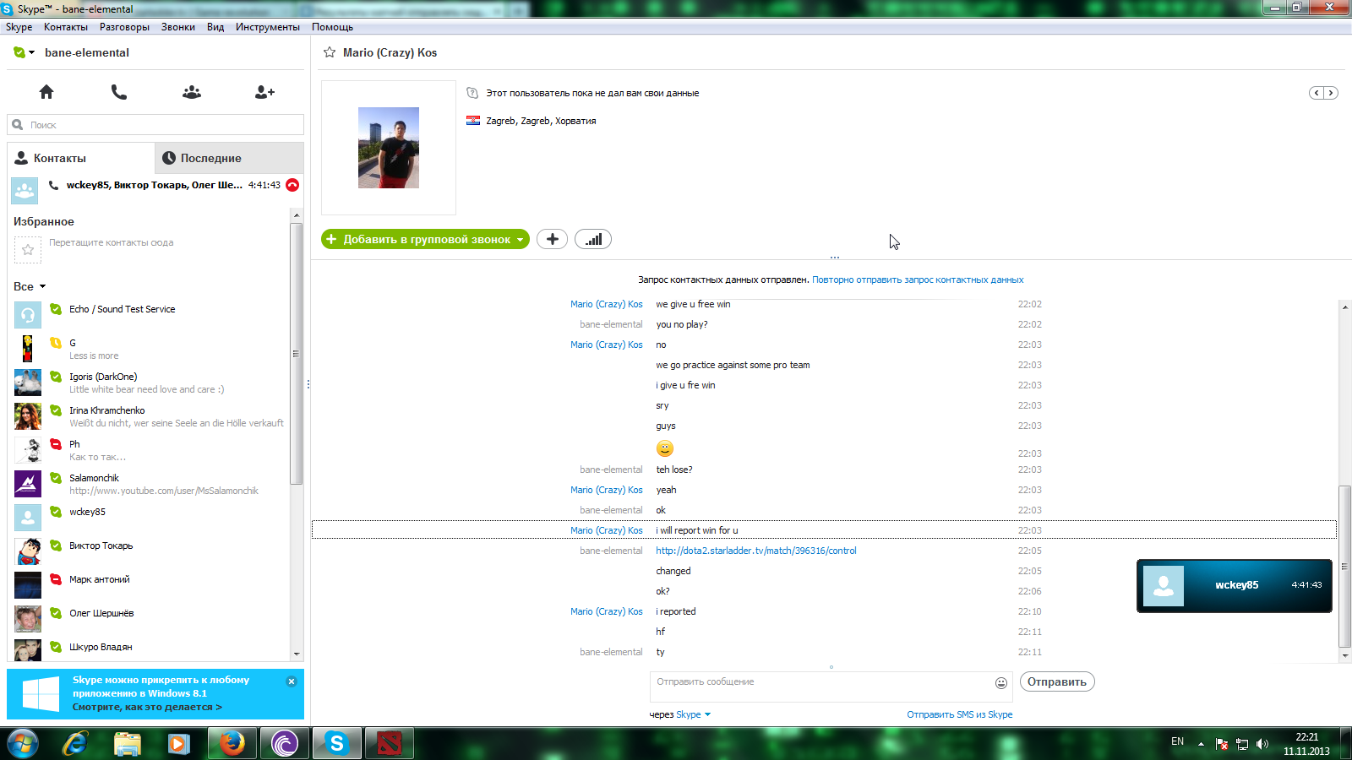This screenshot has width=1352, height=760.
Task: Click the chat history scrollbar thumb
Action: tap(1344, 567)
